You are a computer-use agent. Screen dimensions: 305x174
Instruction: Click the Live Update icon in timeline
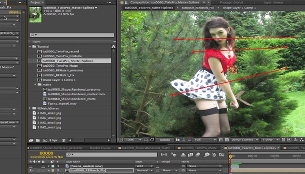[173, 155]
